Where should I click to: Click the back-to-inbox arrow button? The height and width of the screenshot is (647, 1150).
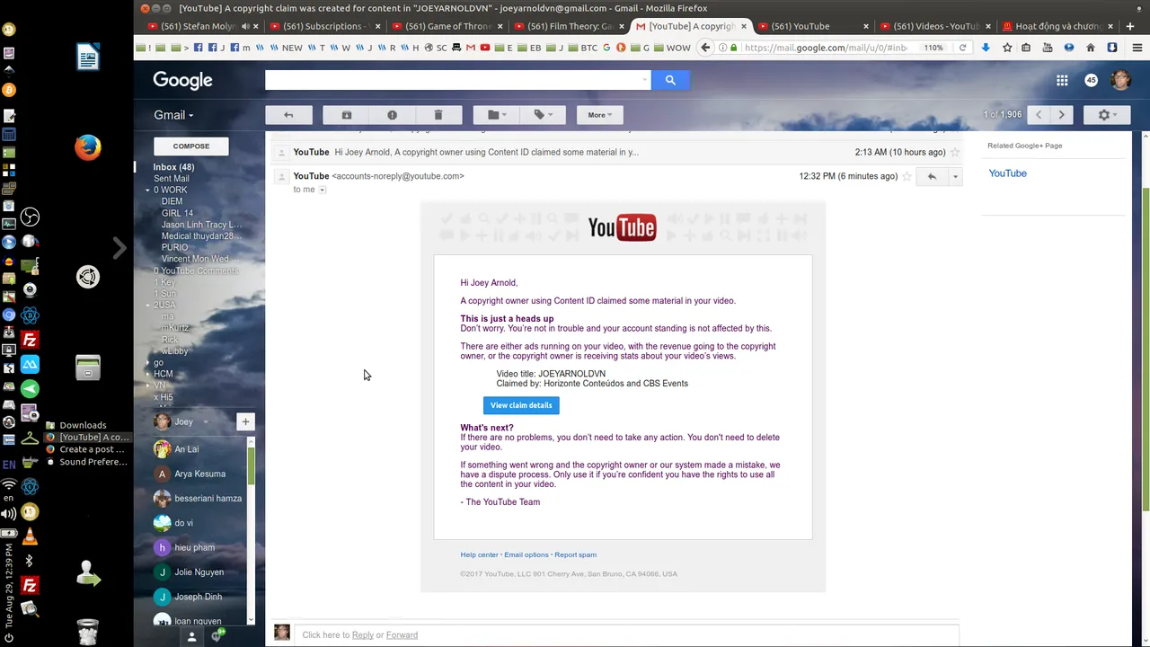[x=288, y=115]
